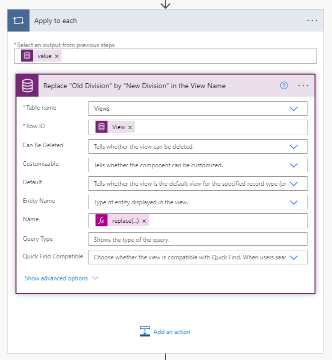332x360 pixels.
Task: Click the Add an action icon
Action: coord(145,331)
